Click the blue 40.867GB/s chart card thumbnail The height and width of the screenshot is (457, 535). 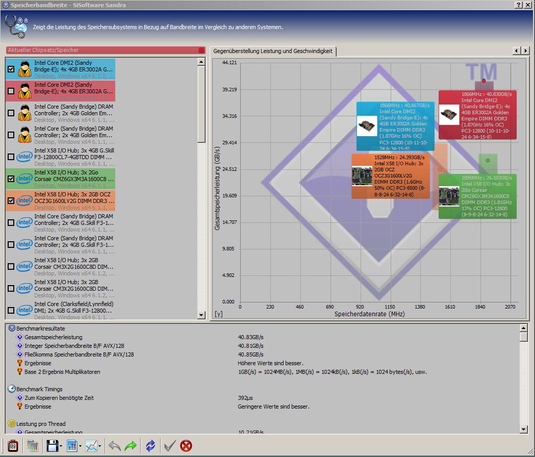[x=367, y=126]
